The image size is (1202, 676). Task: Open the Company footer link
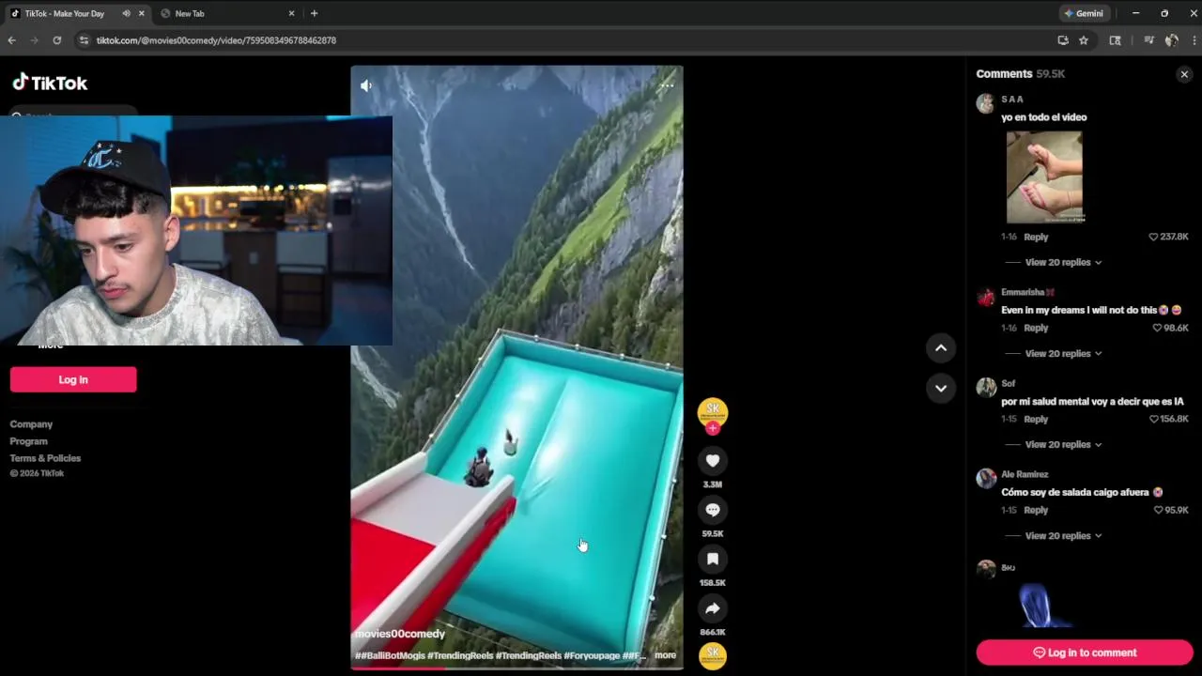click(31, 424)
